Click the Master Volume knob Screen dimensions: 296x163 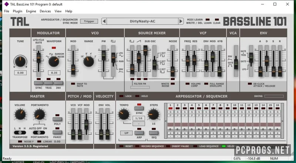pyautogui.click(x=20, y=114)
